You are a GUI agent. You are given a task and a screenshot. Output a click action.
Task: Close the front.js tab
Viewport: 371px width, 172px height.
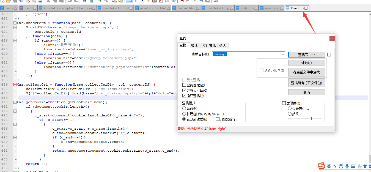(x=306, y=8)
